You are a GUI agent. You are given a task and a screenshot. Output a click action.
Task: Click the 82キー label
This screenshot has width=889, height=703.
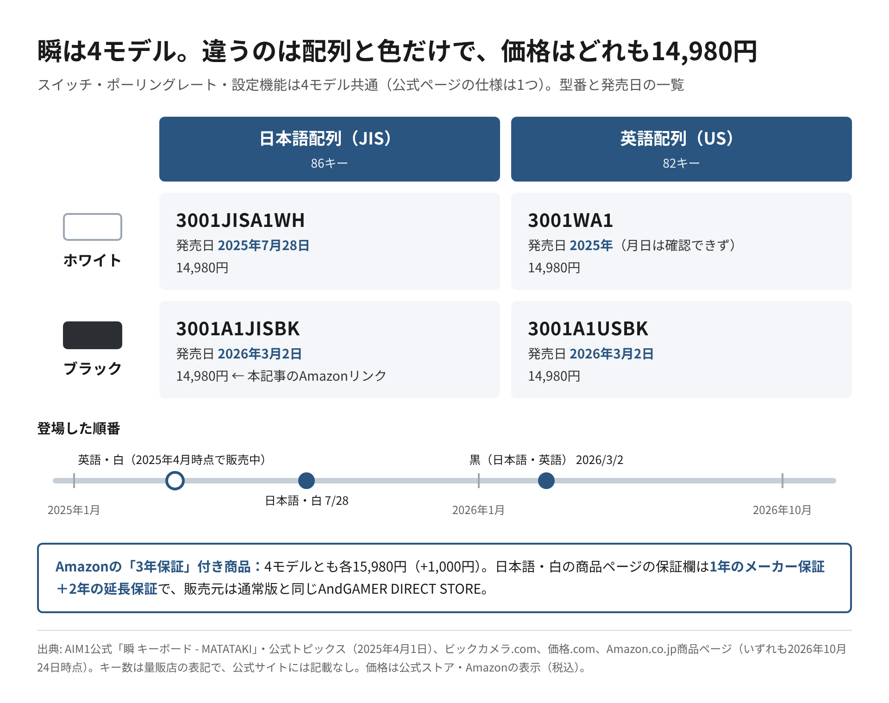coord(681,163)
